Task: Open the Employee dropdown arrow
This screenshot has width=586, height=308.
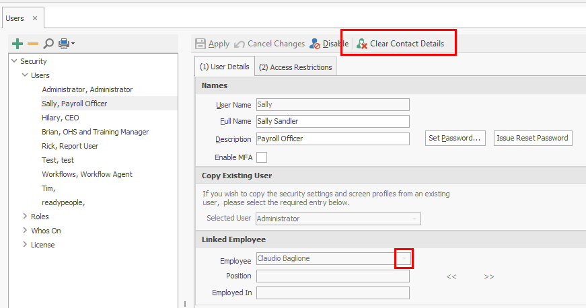Action: 404,259
